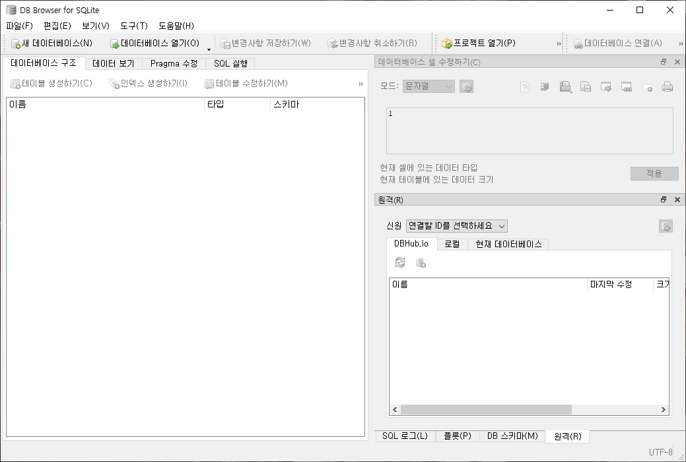This screenshot has height=462, width=686.
Task: Expand overflow chevron after 프로젝트 열기
Action: tap(559, 43)
